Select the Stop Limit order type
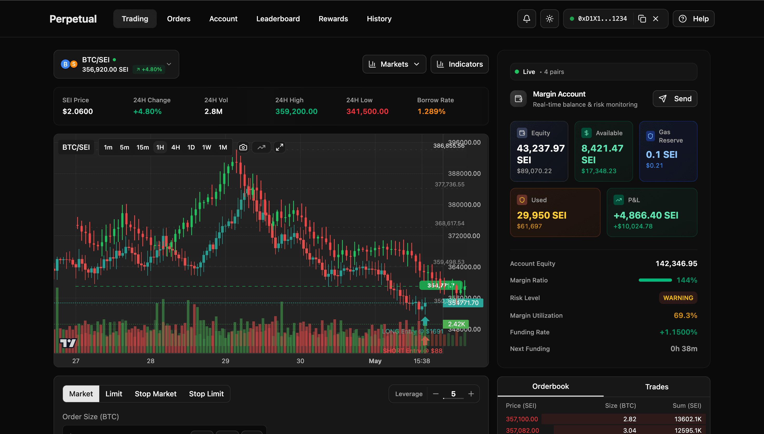The height and width of the screenshot is (434, 764). tap(206, 394)
